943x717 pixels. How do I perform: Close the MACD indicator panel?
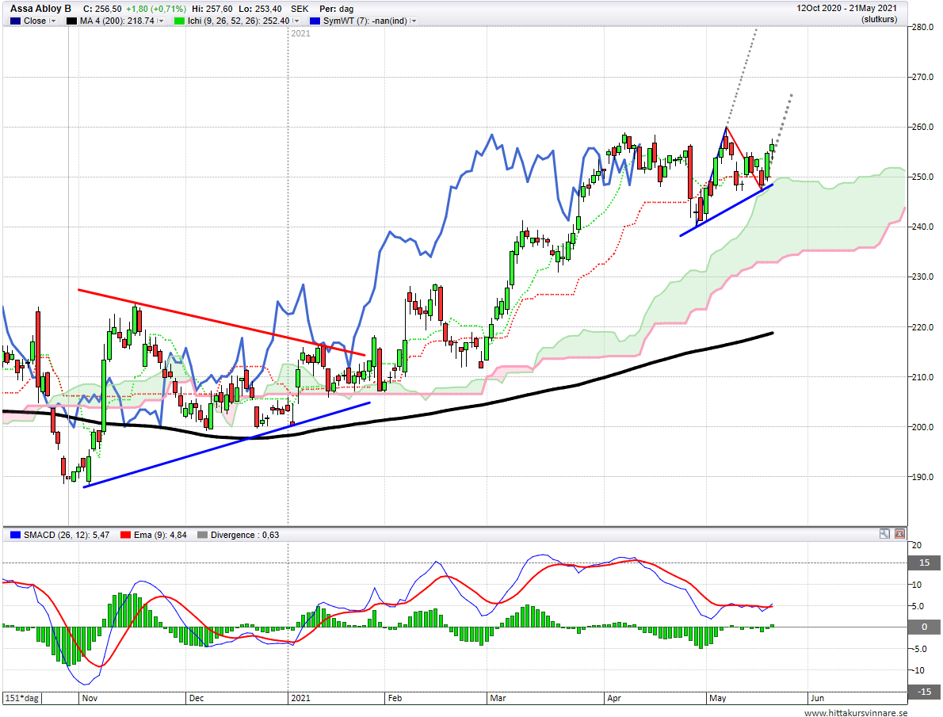click(899, 533)
